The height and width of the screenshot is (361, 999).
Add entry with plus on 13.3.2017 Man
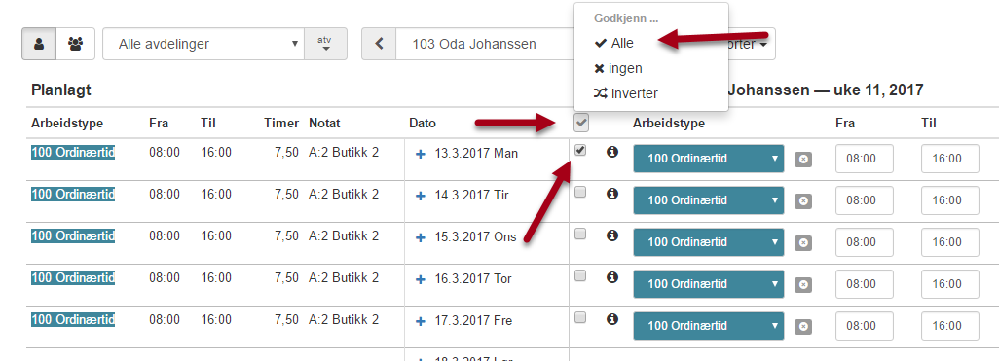point(420,154)
